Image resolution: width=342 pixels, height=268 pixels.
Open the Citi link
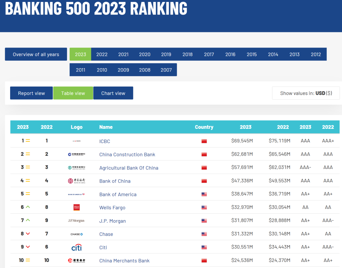pyautogui.click(x=103, y=247)
